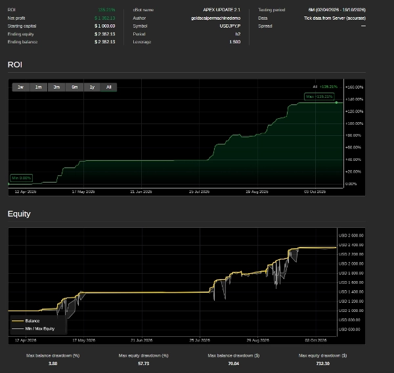The width and height of the screenshot is (394, 373).
Task: Click the Spread label
Action: 265,26
